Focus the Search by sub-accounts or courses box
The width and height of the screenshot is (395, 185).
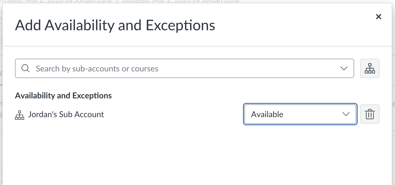pos(152,68)
